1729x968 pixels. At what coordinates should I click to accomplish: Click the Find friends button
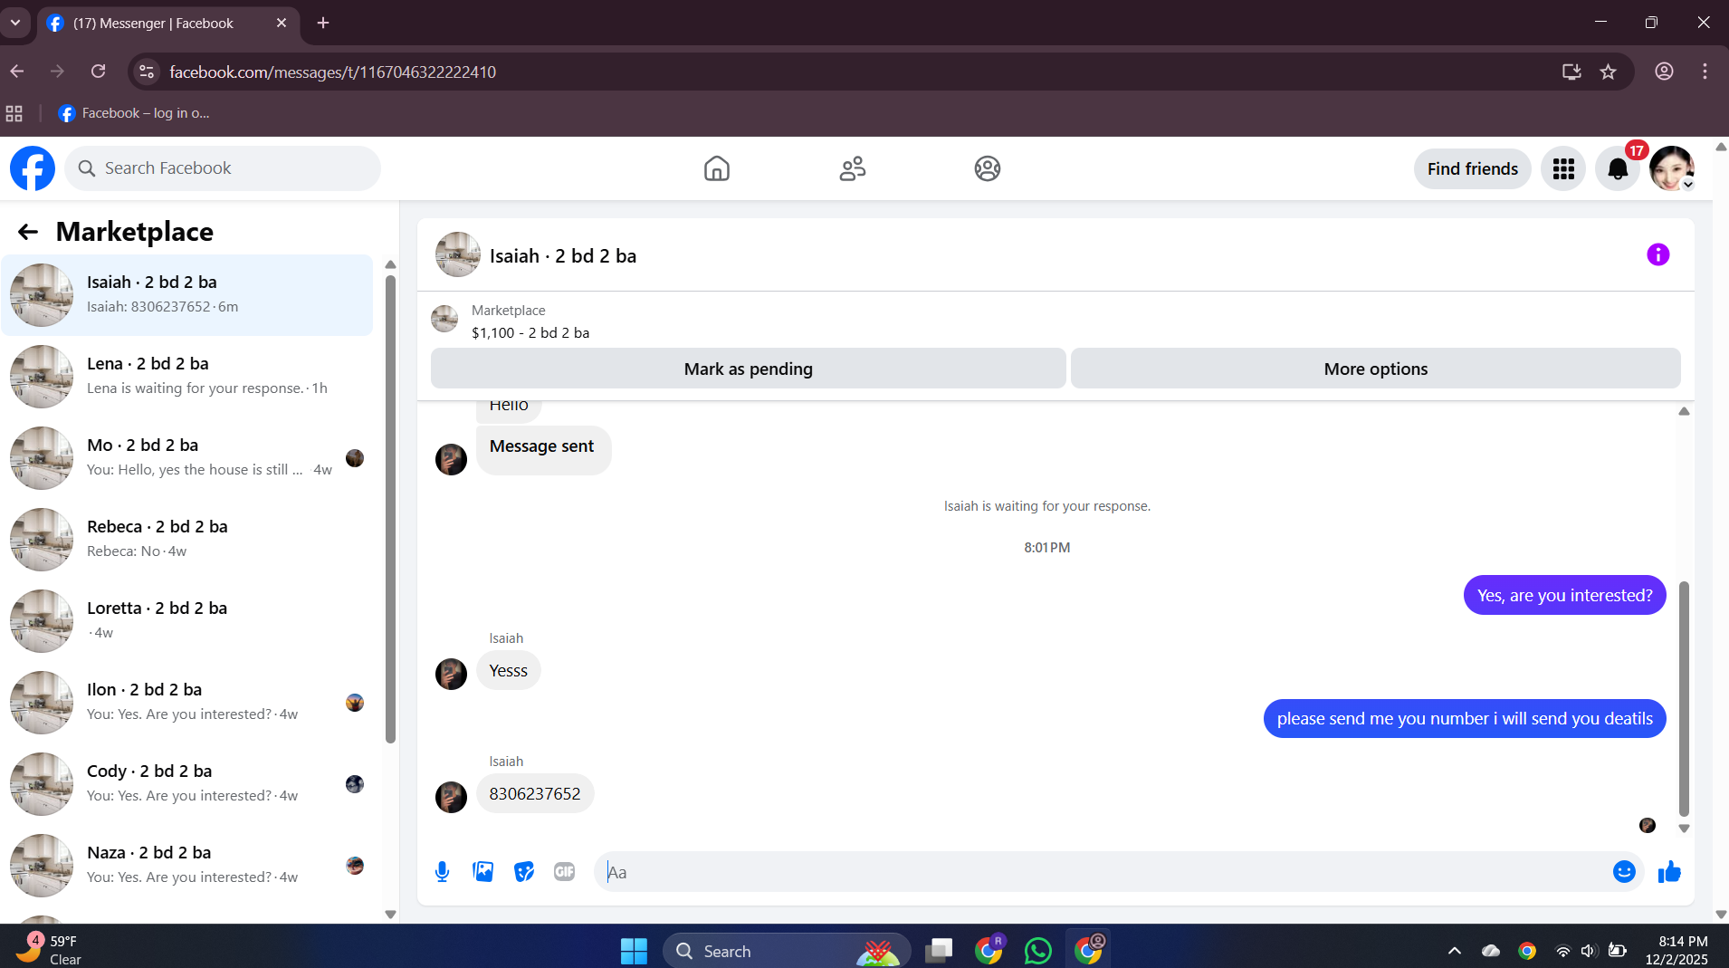[1473, 168]
